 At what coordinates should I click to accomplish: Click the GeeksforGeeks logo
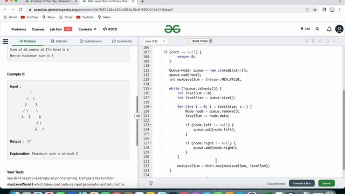pos(172,29)
